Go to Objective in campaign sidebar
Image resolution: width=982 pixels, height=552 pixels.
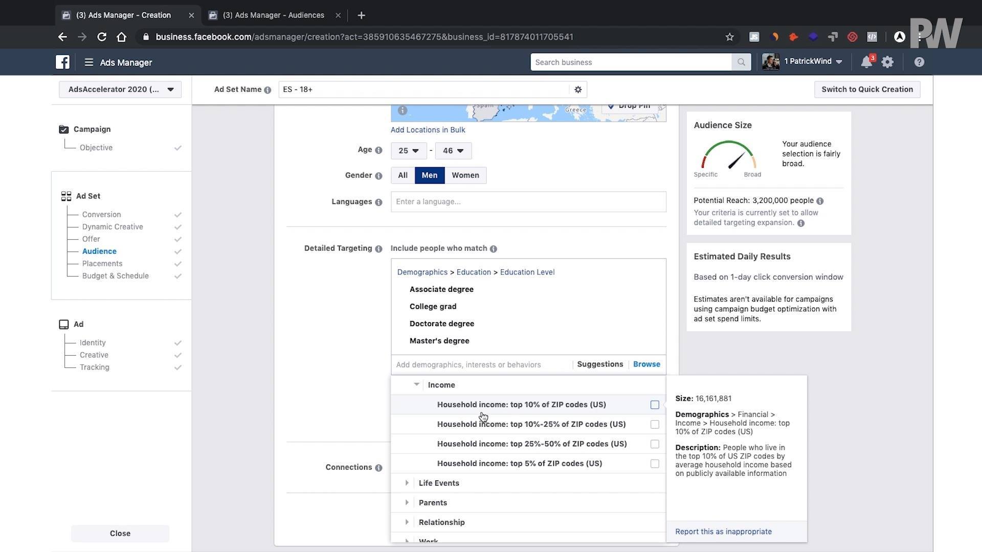96,148
